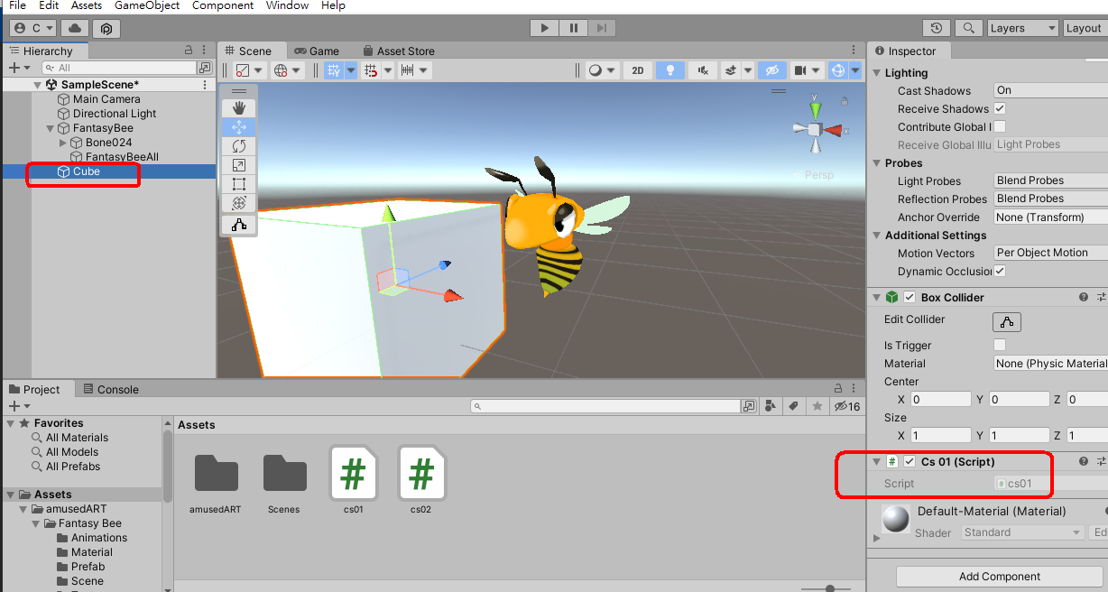Search assets by type icon
The width and height of the screenshot is (1108, 592).
pos(770,407)
